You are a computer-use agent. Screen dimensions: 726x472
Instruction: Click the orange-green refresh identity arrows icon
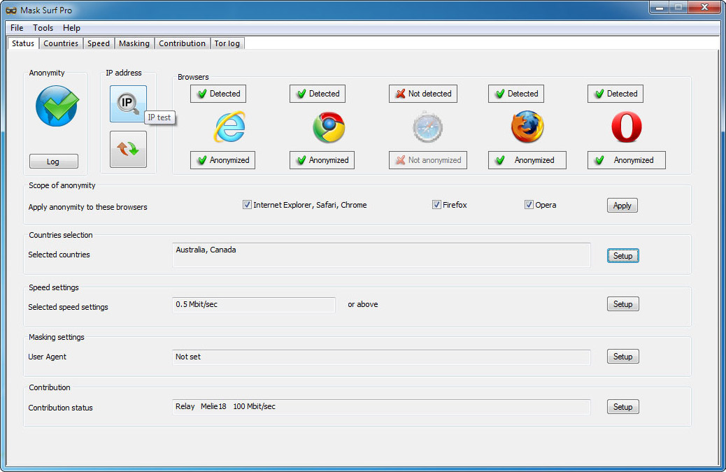(x=128, y=150)
